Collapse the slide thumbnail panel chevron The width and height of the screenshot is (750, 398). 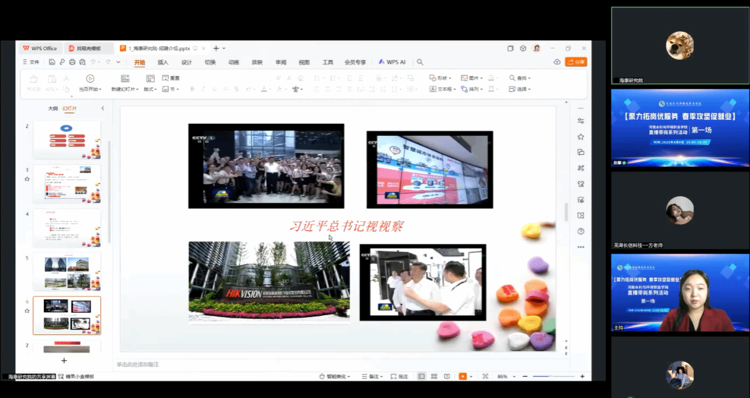click(x=103, y=108)
